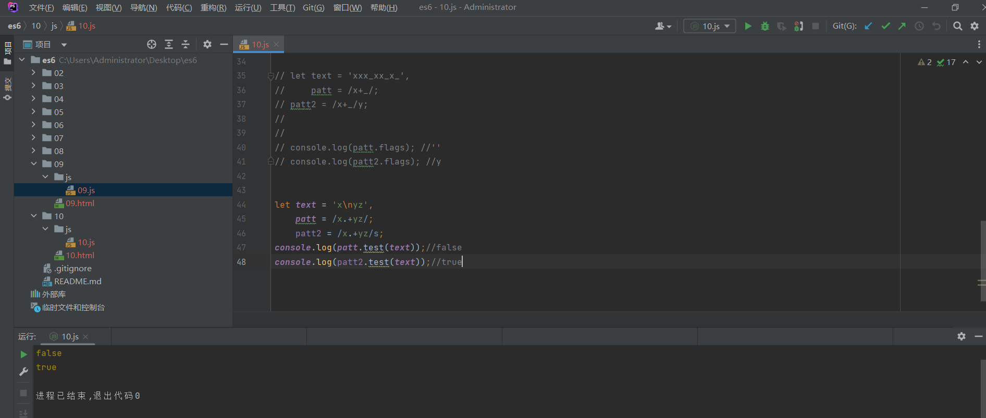Expand all in project panel

(x=169, y=44)
